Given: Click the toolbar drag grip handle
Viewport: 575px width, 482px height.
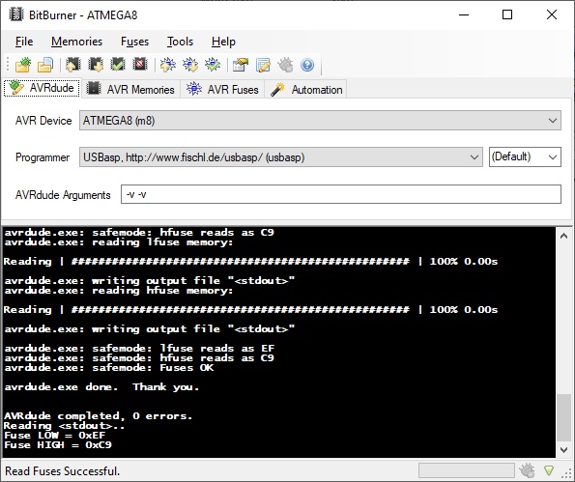Looking at the screenshot, I should (x=8, y=65).
